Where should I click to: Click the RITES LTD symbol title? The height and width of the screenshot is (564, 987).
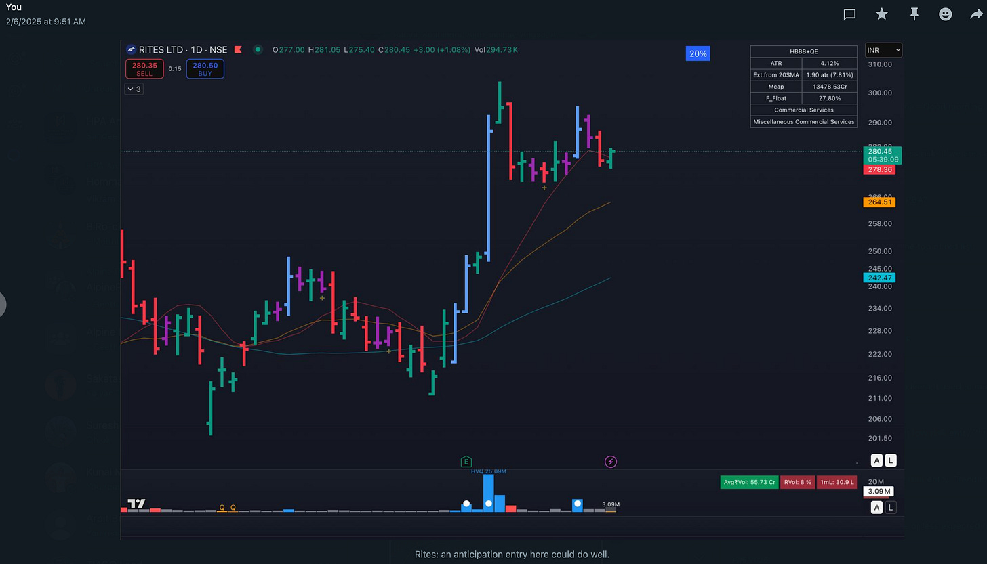click(x=163, y=49)
